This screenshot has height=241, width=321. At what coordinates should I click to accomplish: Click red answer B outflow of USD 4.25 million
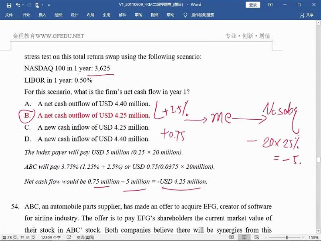tap(94, 115)
